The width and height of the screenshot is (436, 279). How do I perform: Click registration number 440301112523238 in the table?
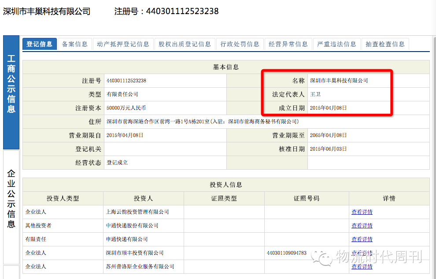[x=126, y=81]
